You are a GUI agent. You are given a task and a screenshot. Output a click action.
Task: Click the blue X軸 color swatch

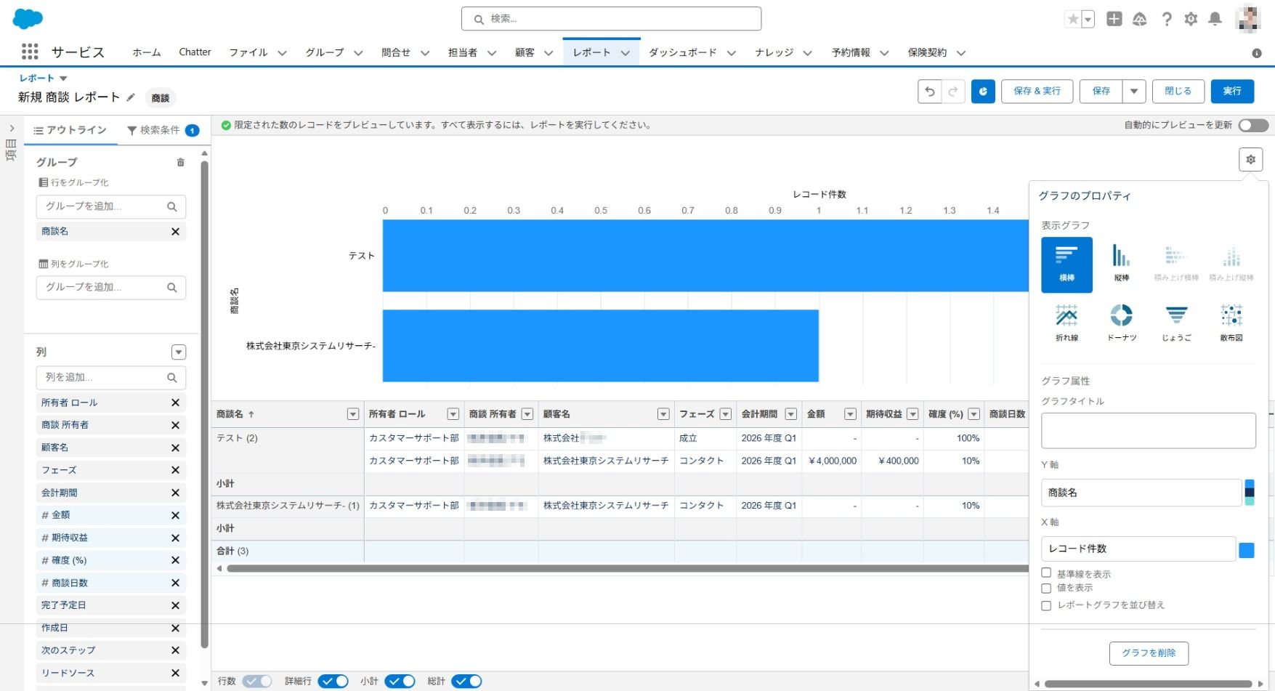1246,550
